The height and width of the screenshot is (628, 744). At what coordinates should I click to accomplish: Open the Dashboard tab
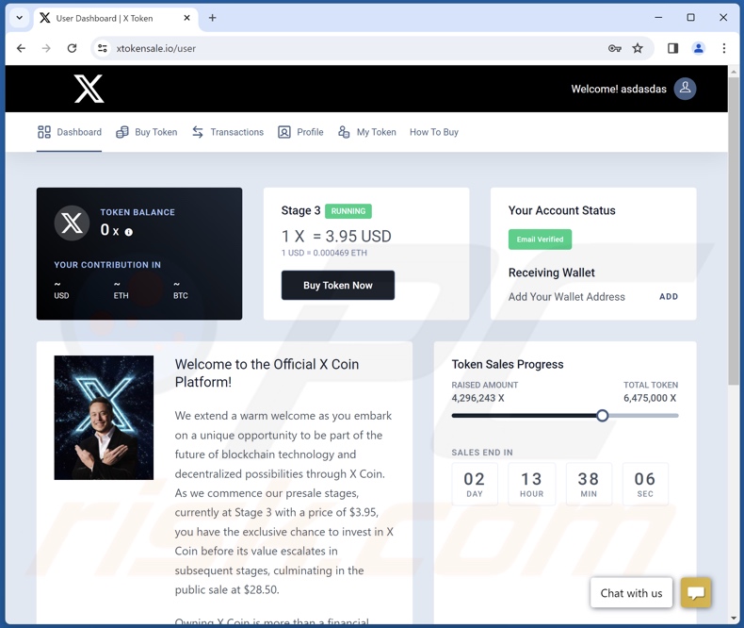click(70, 132)
